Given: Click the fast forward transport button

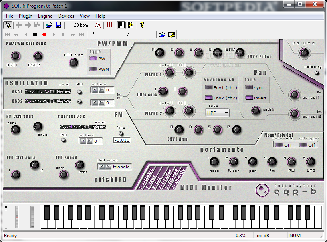Looking at the screenshot, I should [x=72, y=35].
